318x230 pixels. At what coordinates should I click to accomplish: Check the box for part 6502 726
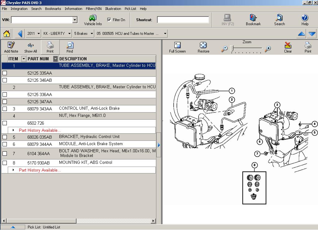pyautogui.click(x=5, y=123)
